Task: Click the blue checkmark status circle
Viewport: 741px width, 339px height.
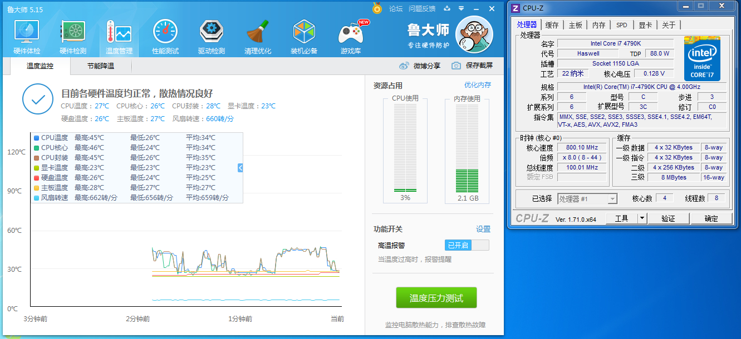Action: (x=38, y=100)
